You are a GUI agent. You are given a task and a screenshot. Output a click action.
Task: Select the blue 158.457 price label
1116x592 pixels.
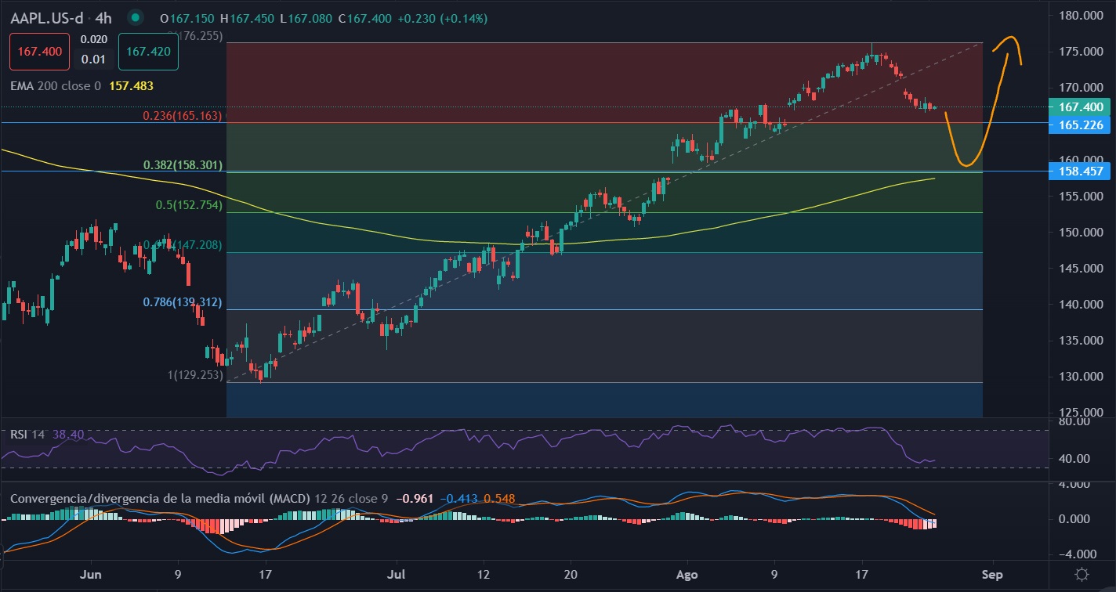tap(1081, 171)
